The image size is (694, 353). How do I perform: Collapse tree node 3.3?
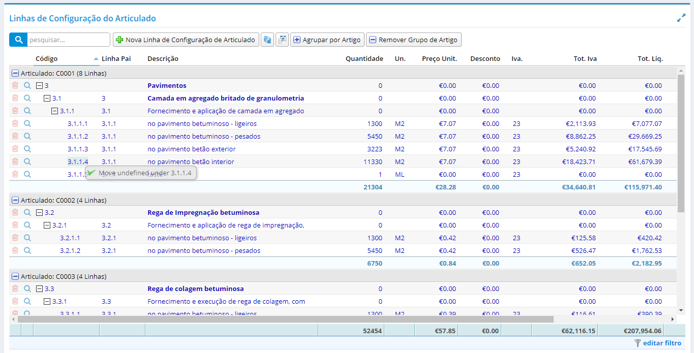[39, 288]
